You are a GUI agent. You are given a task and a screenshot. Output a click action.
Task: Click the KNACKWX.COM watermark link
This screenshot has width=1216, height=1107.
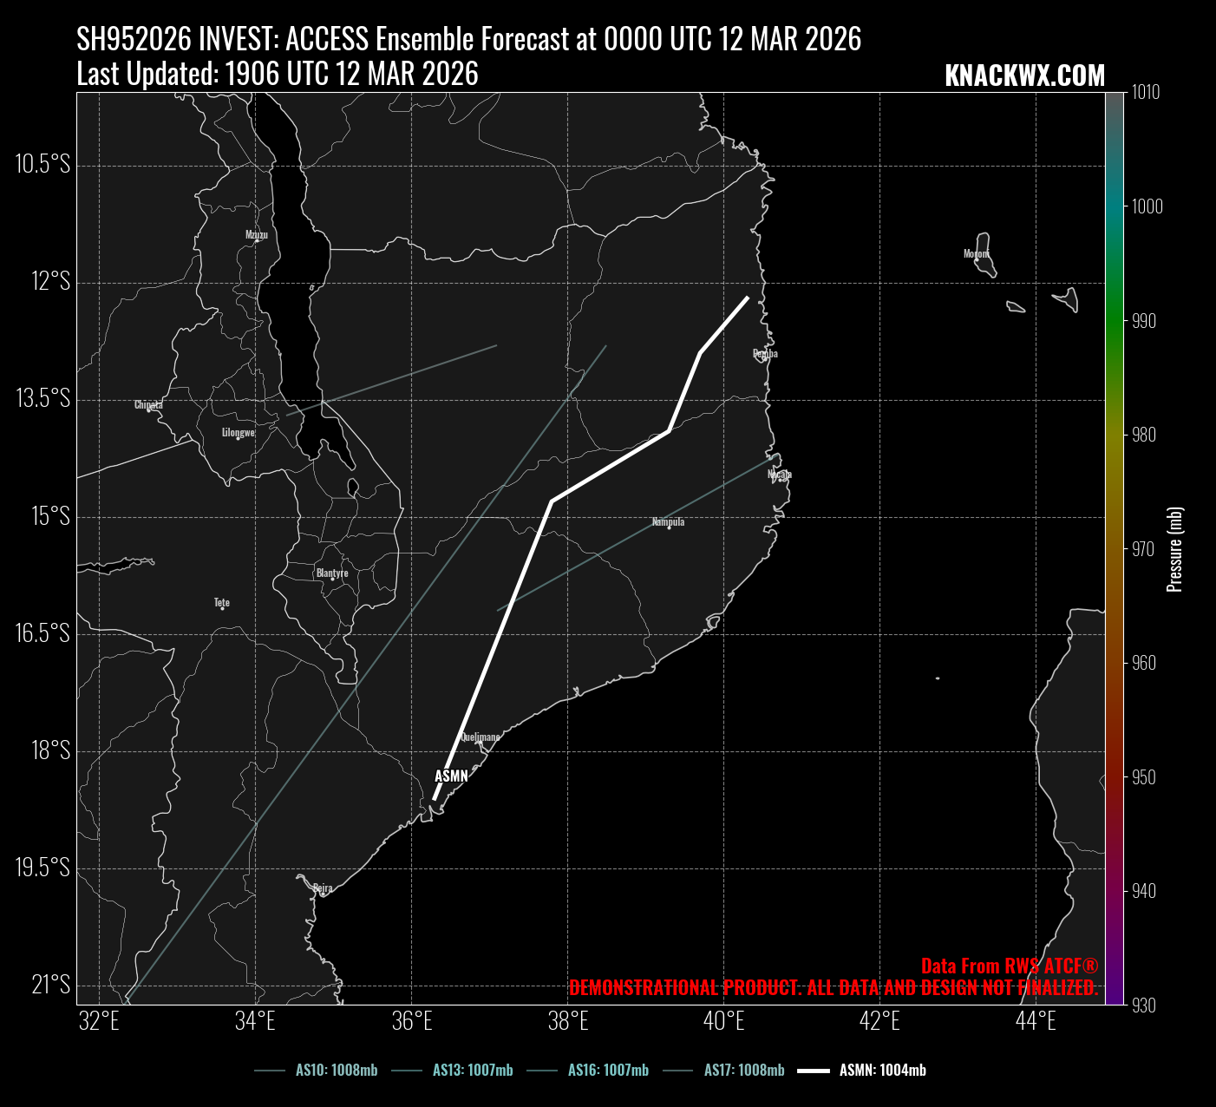coord(1024,76)
